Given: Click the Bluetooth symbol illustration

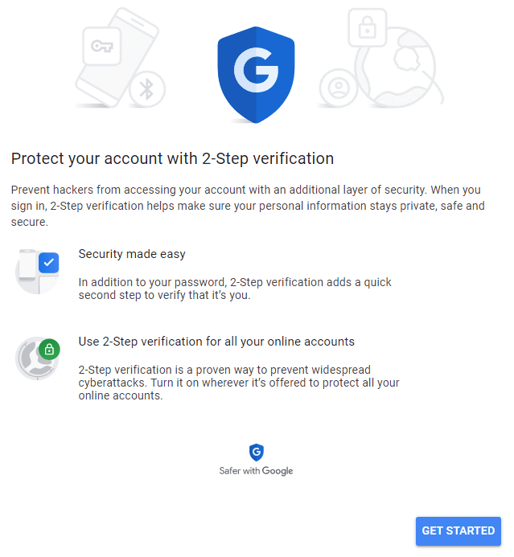Looking at the screenshot, I should [146, 90].
